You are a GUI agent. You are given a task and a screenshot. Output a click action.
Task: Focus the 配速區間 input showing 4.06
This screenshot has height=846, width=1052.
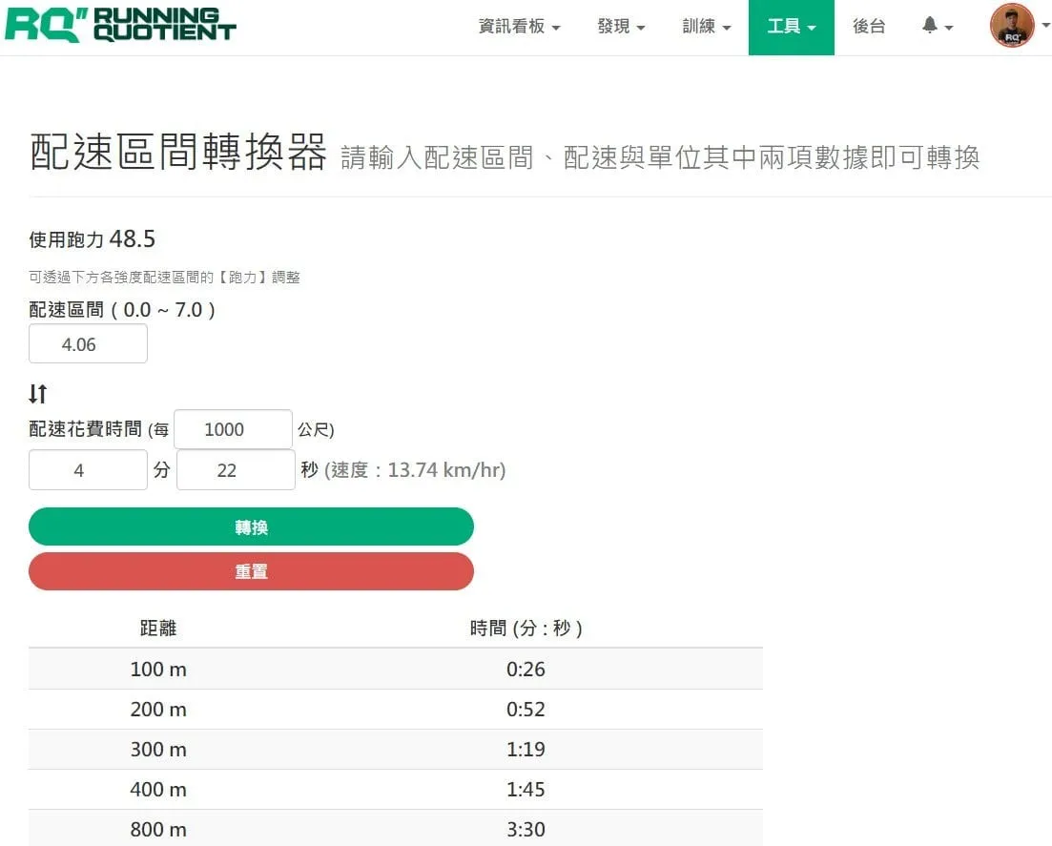88,343
